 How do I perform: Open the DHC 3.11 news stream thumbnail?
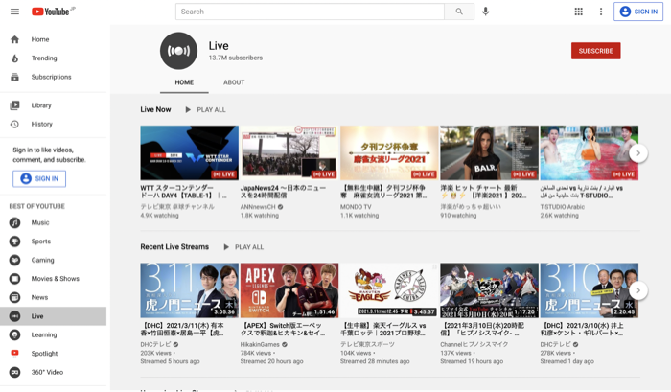[189, 290]
